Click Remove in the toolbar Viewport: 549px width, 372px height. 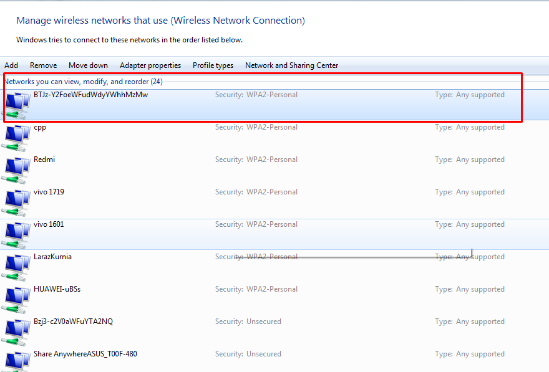(x=43, y=65)
